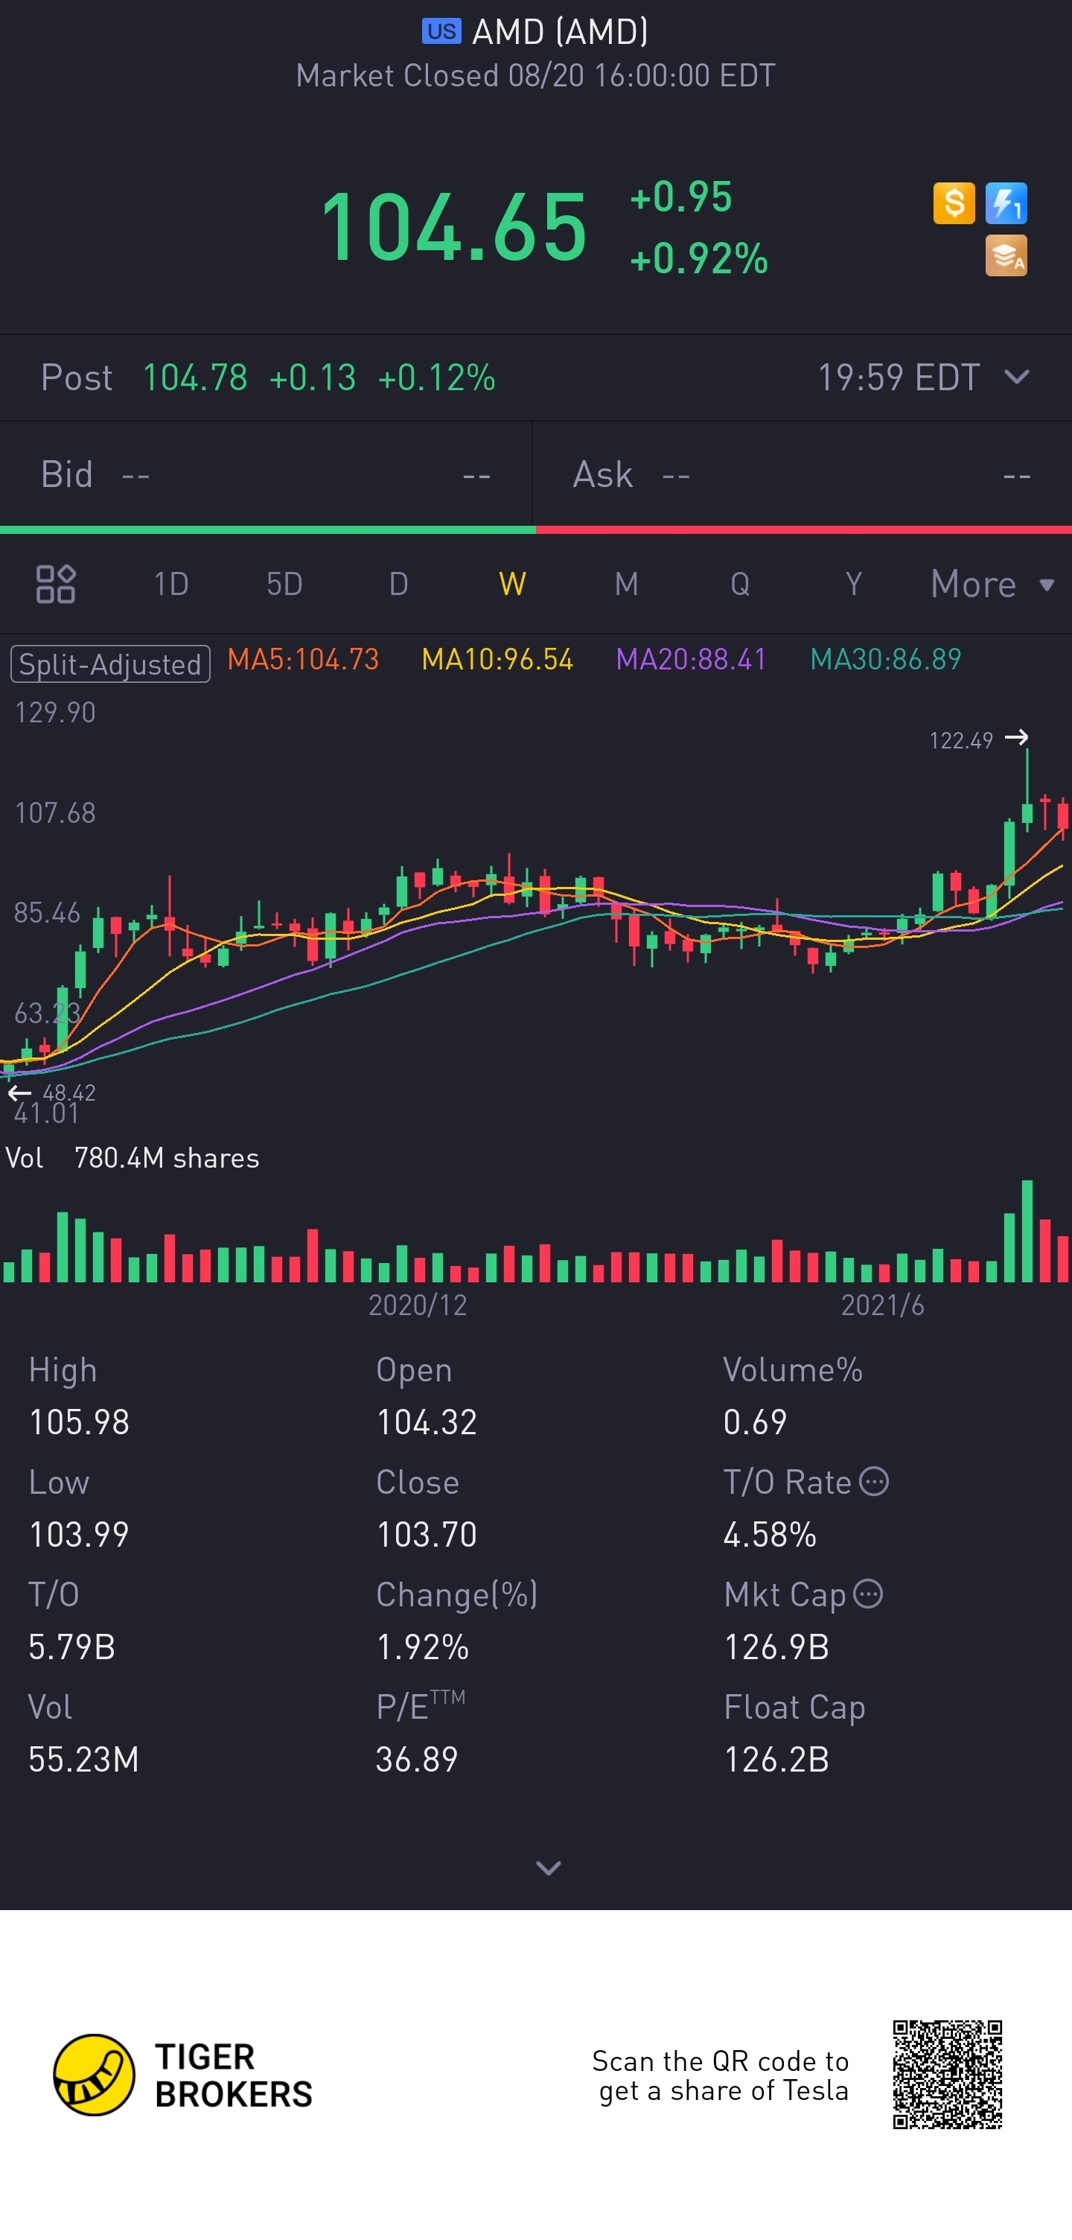Tap the Mkt Cap info icon
The height and width of the screenshot is (2240, 1072).
pyautogui.click(x=868, y=1593)
